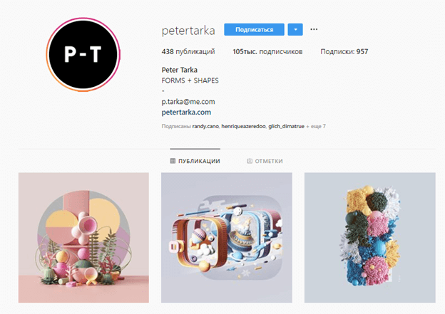Click the three-dots more options icon
The image size is (445, 314).
314,29
